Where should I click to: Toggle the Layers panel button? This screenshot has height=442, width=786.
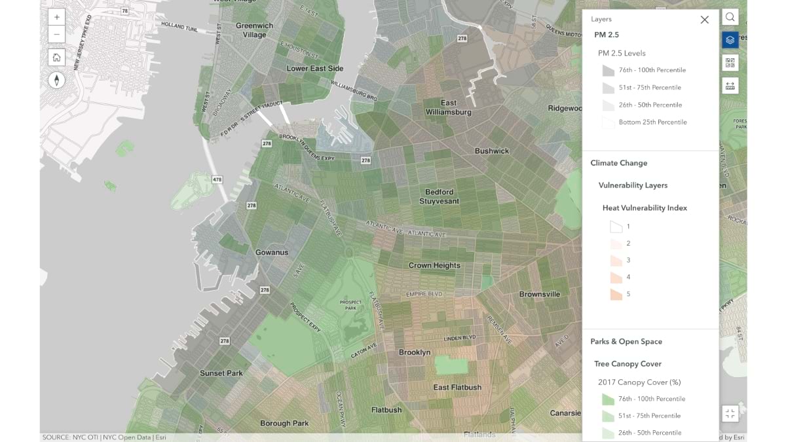pos(730,41)
